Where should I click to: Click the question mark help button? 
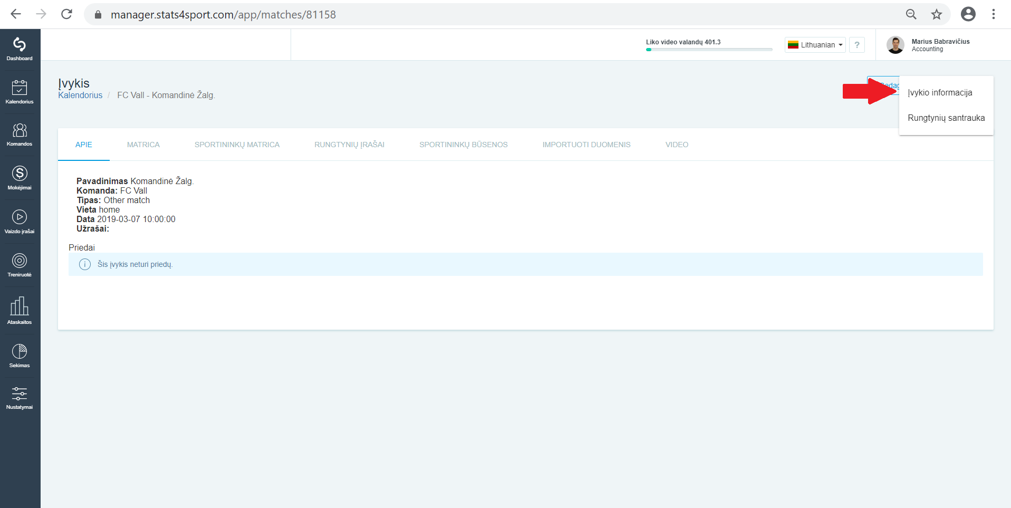[857, 45]
